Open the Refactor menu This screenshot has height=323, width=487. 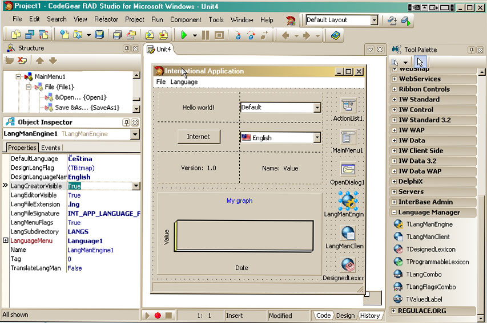106,19
